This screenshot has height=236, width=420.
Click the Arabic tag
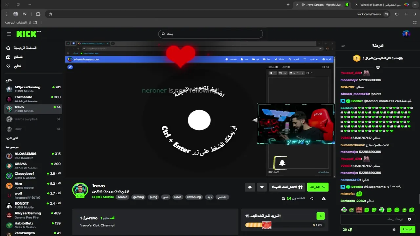122,197
